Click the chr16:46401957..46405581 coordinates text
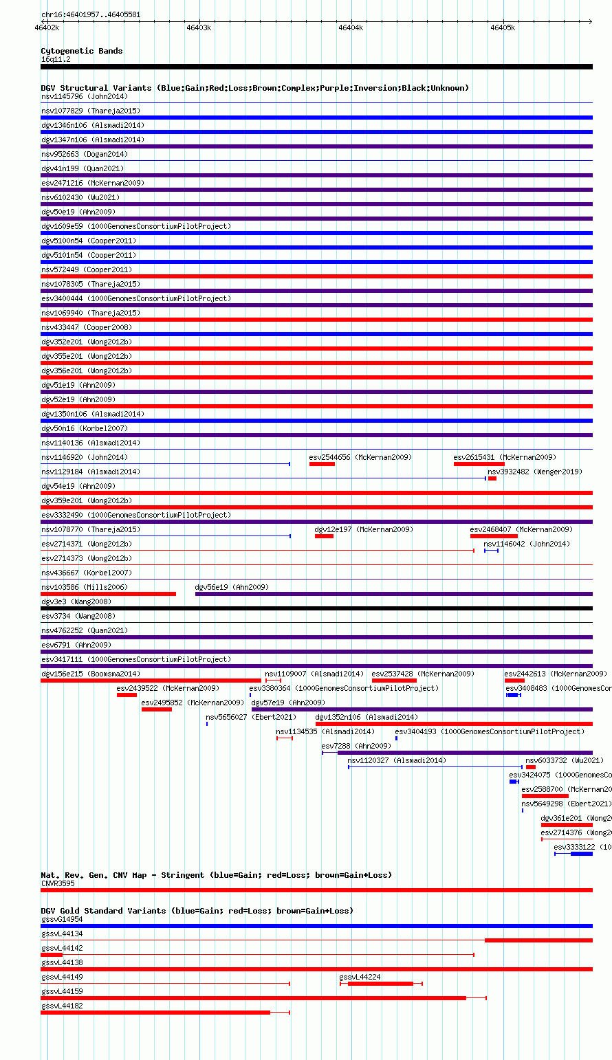Screen dimensions: 612x1060 (91, 14)
